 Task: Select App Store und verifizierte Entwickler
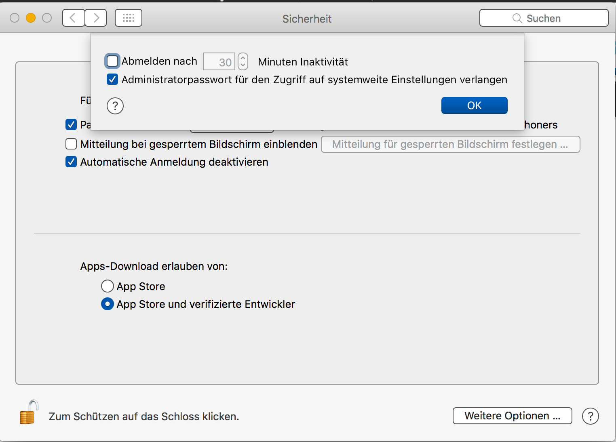tap(107, 304)
